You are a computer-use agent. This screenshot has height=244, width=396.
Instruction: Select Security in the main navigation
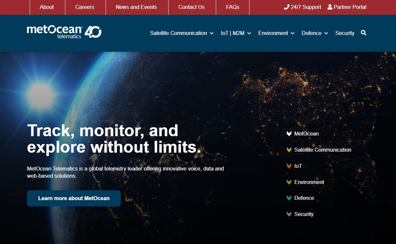[345, 33]
